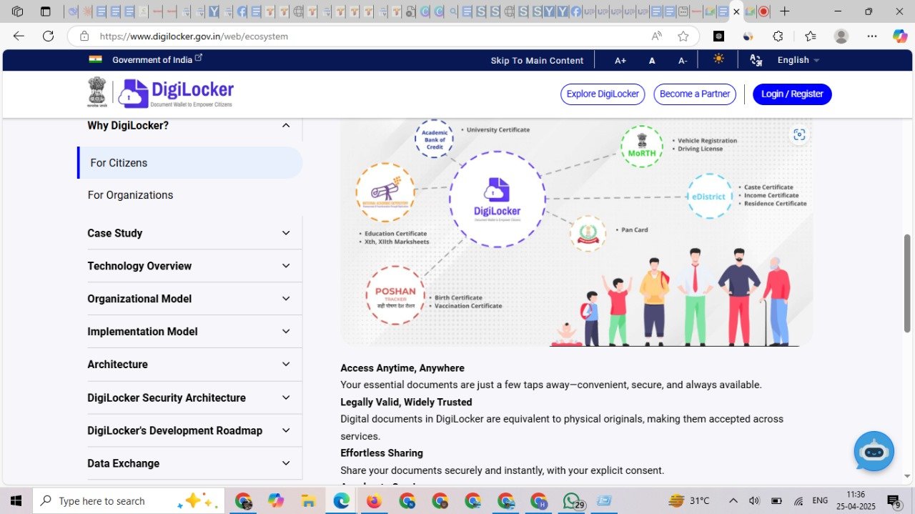Open the site information lock icon
Image resolution: width=915 pixels, height=514 pixels.
pos(84,36)
